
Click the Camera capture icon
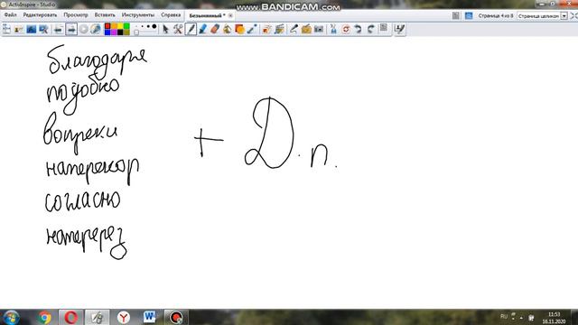tap(319, 29)
